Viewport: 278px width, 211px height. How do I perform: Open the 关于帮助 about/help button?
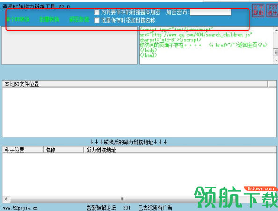tap(258, 10)
